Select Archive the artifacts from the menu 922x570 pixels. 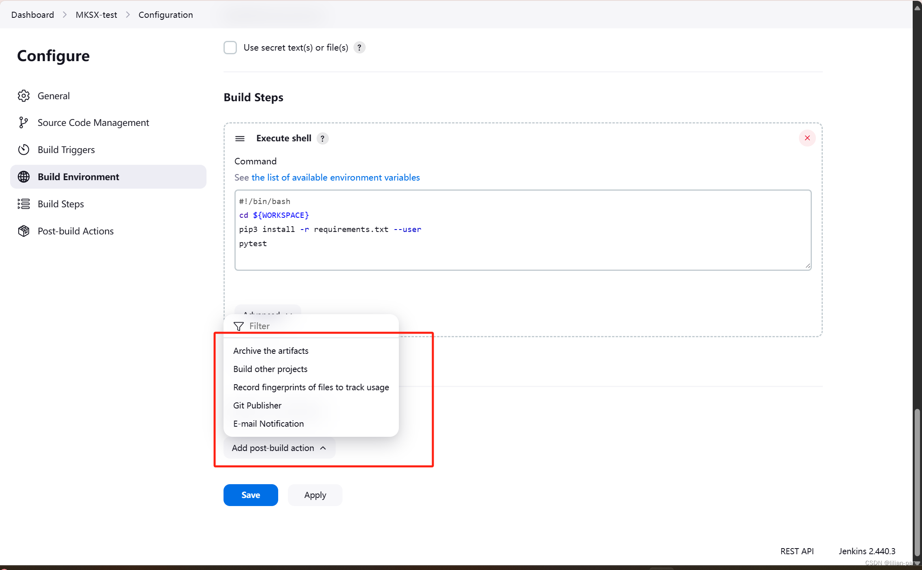point(270,351)
